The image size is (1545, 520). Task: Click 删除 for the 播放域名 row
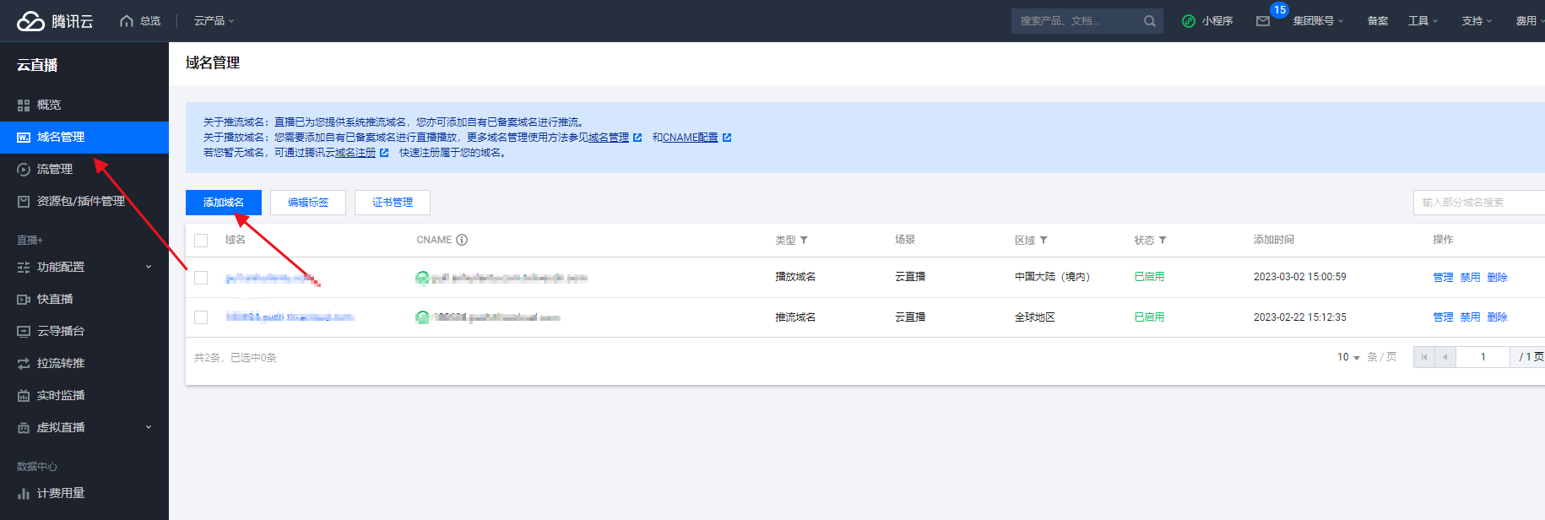(1497, 278)
